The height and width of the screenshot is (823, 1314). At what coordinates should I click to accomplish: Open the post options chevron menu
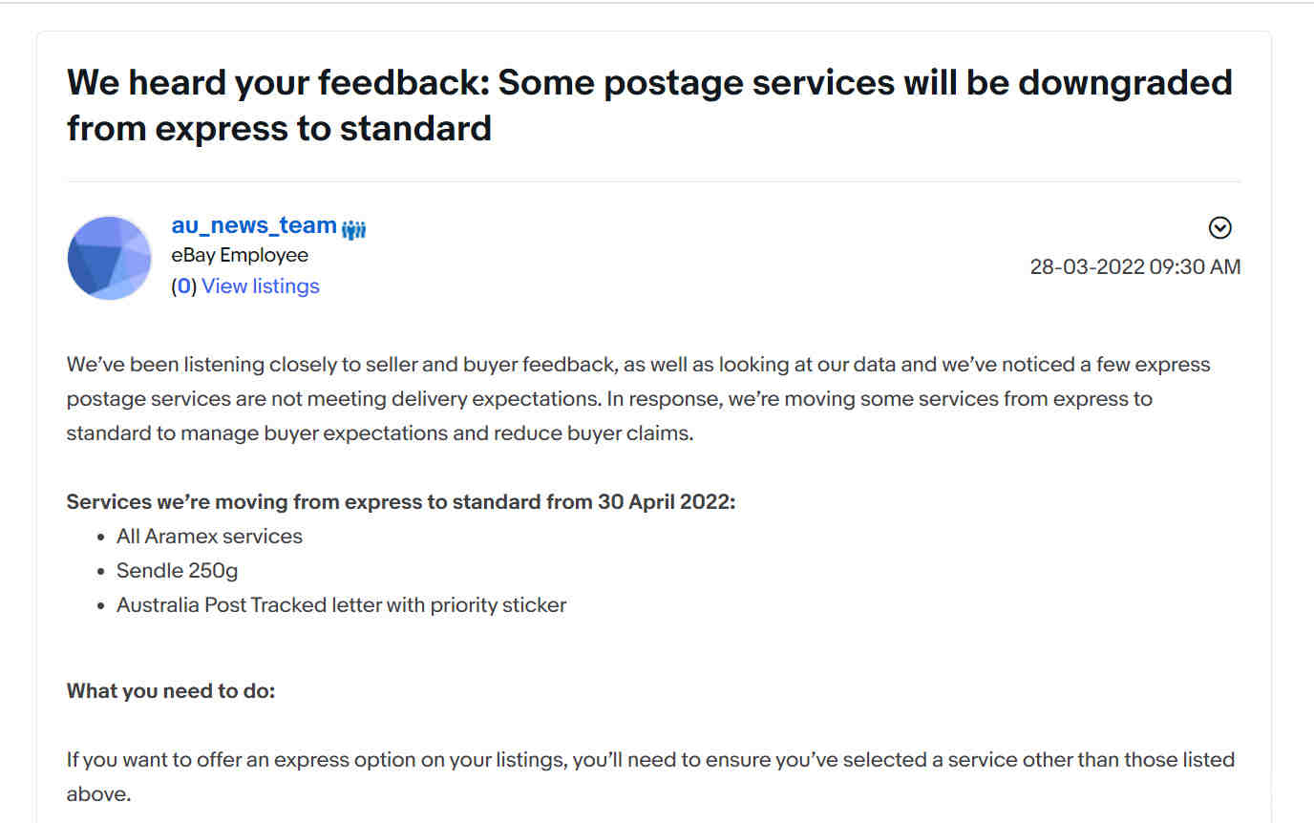[1219, 228]
